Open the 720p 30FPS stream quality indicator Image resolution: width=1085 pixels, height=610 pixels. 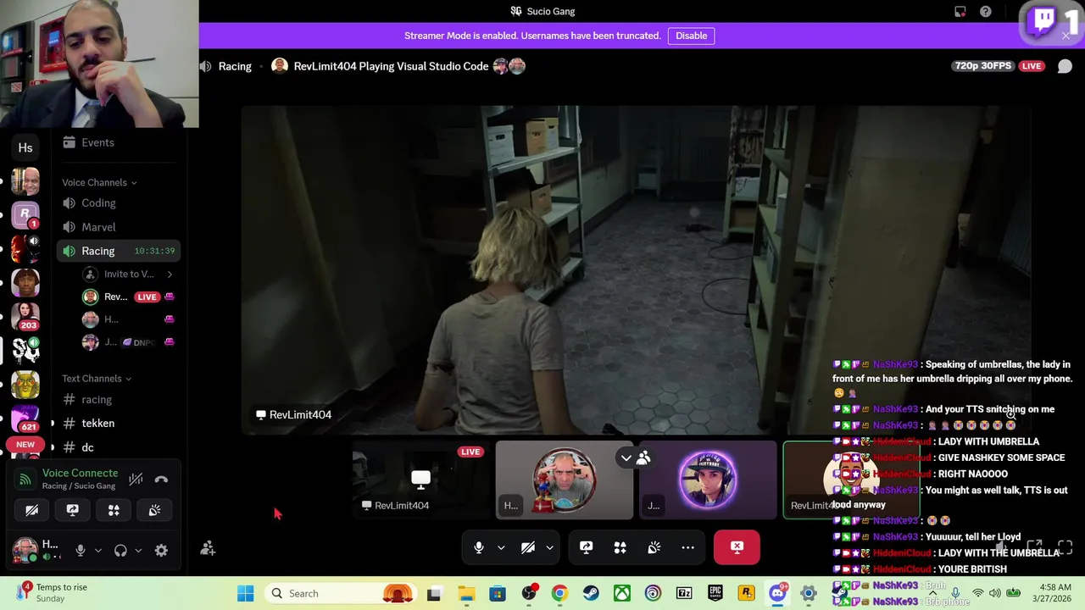coord(983,66)
